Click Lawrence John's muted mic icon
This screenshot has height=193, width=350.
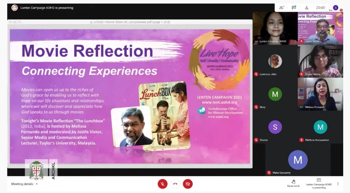click(x=256, y=74)
